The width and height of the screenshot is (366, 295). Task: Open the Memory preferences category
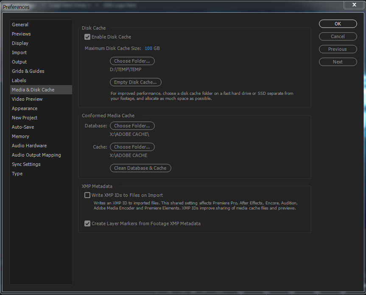pyautogui.click(x=20, y=136)
